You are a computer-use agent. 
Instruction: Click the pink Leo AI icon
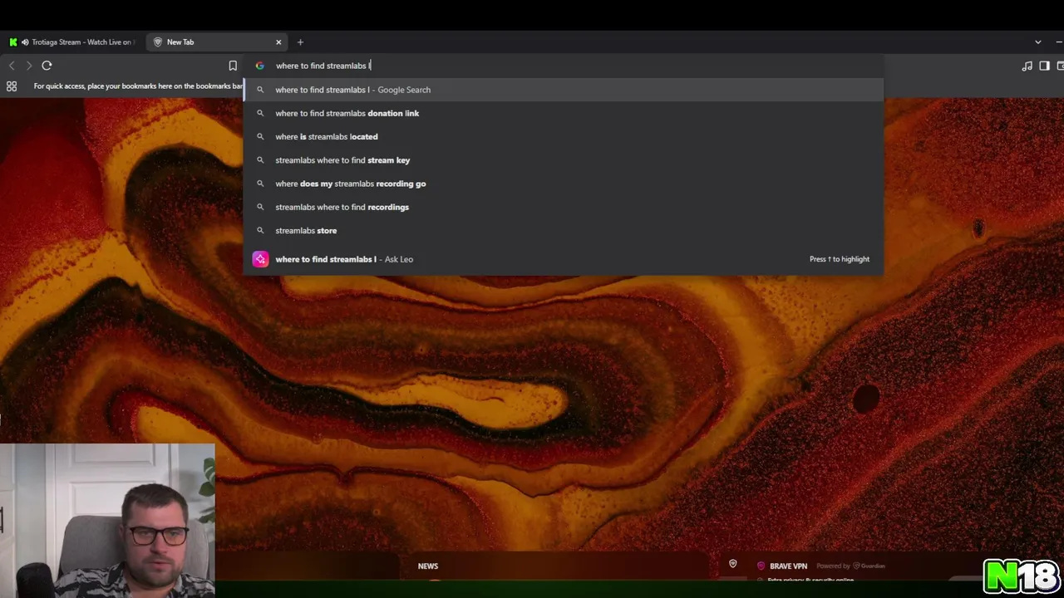point(260,259)
